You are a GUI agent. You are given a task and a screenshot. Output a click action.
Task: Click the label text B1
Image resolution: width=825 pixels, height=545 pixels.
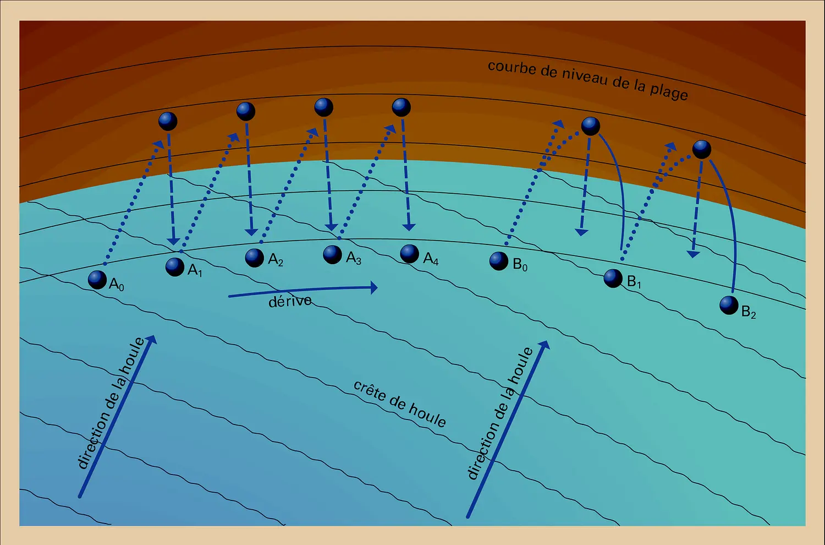(634, 282)
